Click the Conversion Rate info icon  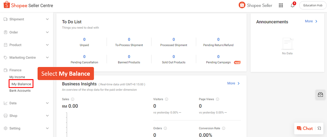[x=224, y=128]
